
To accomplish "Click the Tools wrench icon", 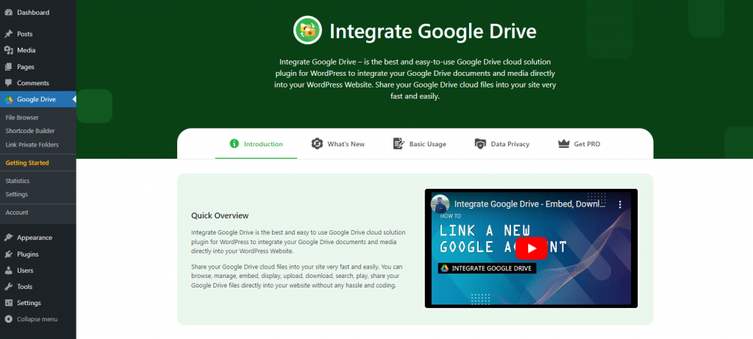I will 8,287.
